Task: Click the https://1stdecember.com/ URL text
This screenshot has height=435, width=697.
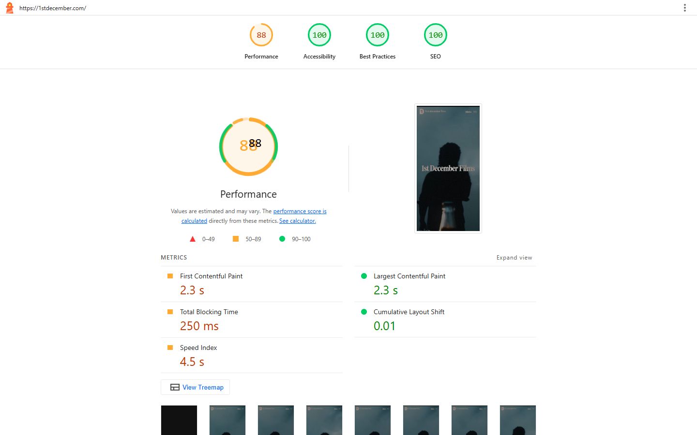Action: tap(53, 8)
